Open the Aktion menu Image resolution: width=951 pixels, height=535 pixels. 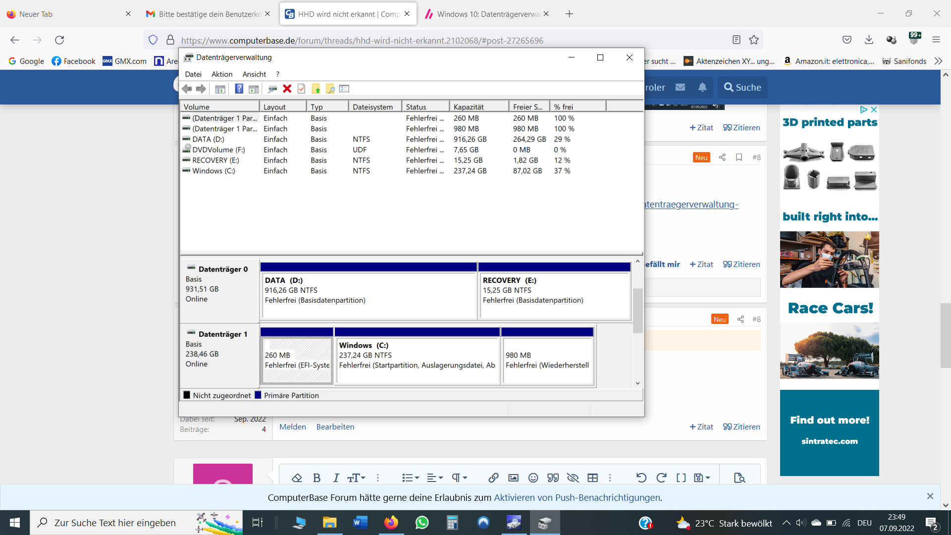[221, 74]
